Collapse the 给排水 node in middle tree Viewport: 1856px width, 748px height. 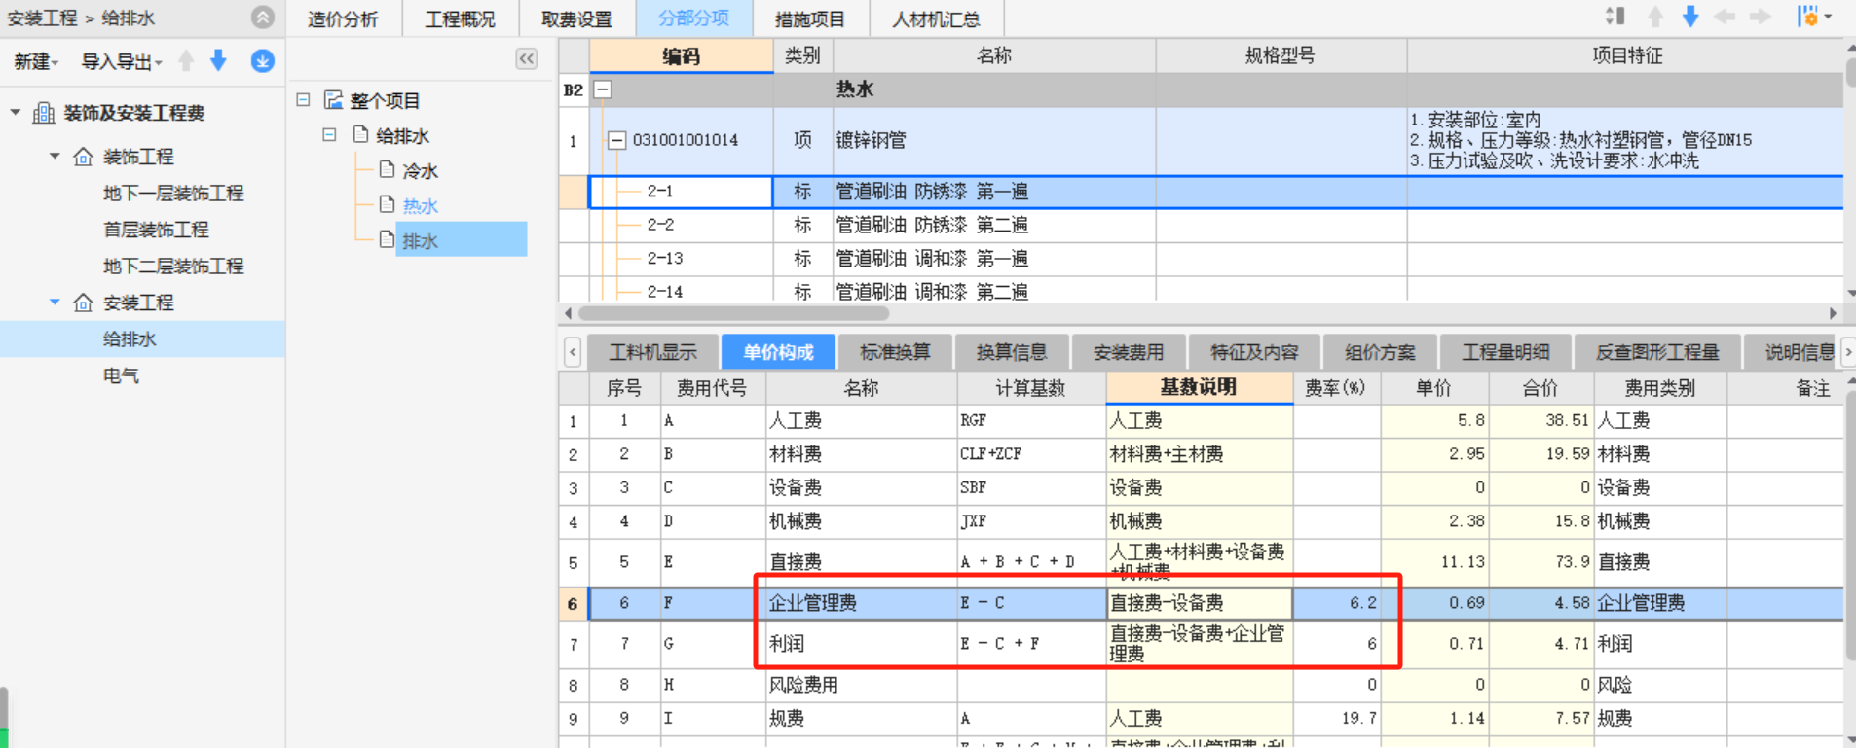[329, 134]
